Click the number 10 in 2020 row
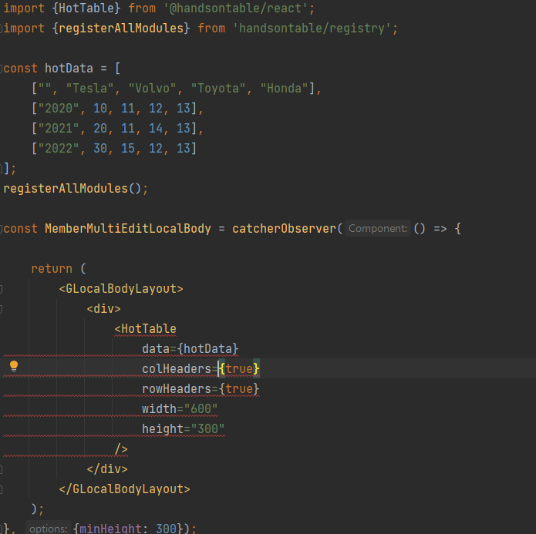Screen dimensions: 536x534 pyautogui.click(x=100, y=109)
